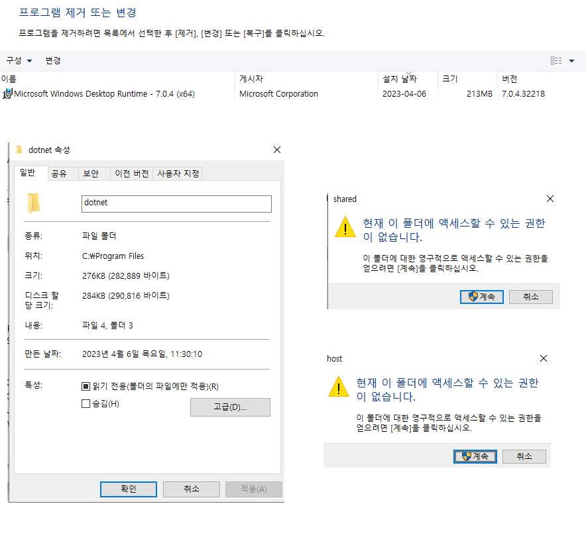Open the 사용자 지정 tab
The width and height of the screenshot is (586, 549).
(x=178, y=174)
